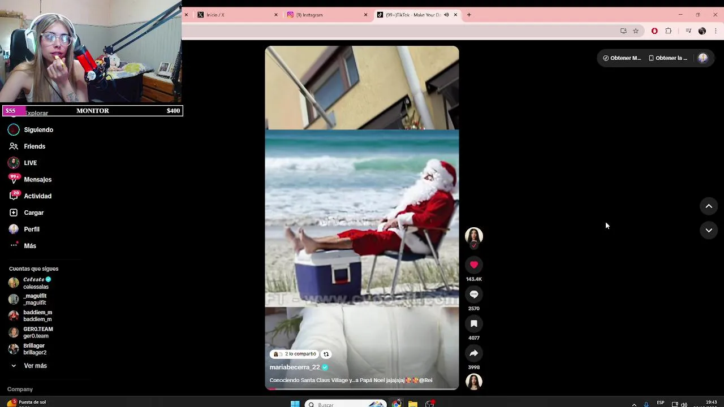
Task: Click the video progress bar at the bottom
Action: point(362,389)
